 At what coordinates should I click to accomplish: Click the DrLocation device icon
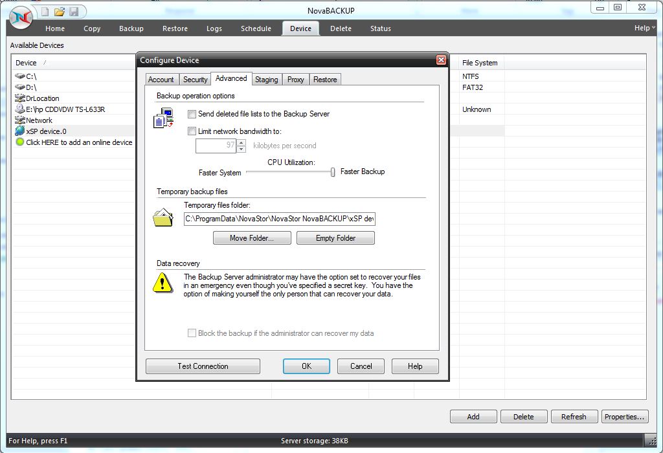(x=20, y=98)
